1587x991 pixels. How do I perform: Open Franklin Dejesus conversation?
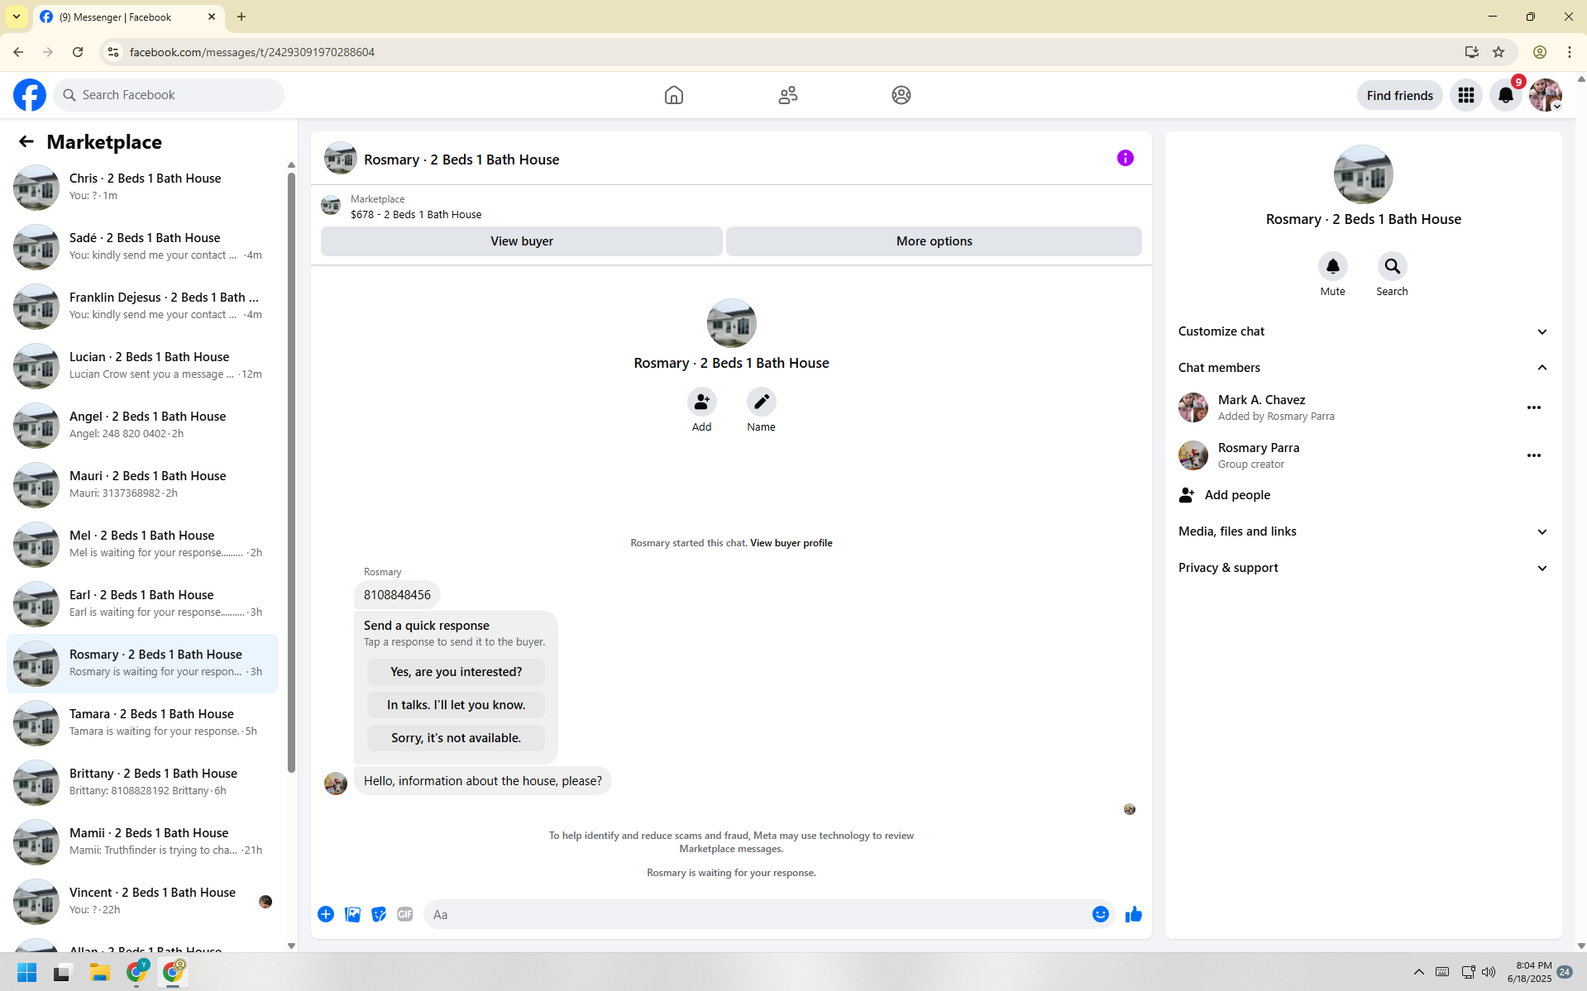tap(142, 306)
